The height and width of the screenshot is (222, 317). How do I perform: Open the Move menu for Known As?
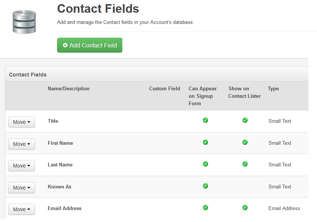[x=22, y=188]
